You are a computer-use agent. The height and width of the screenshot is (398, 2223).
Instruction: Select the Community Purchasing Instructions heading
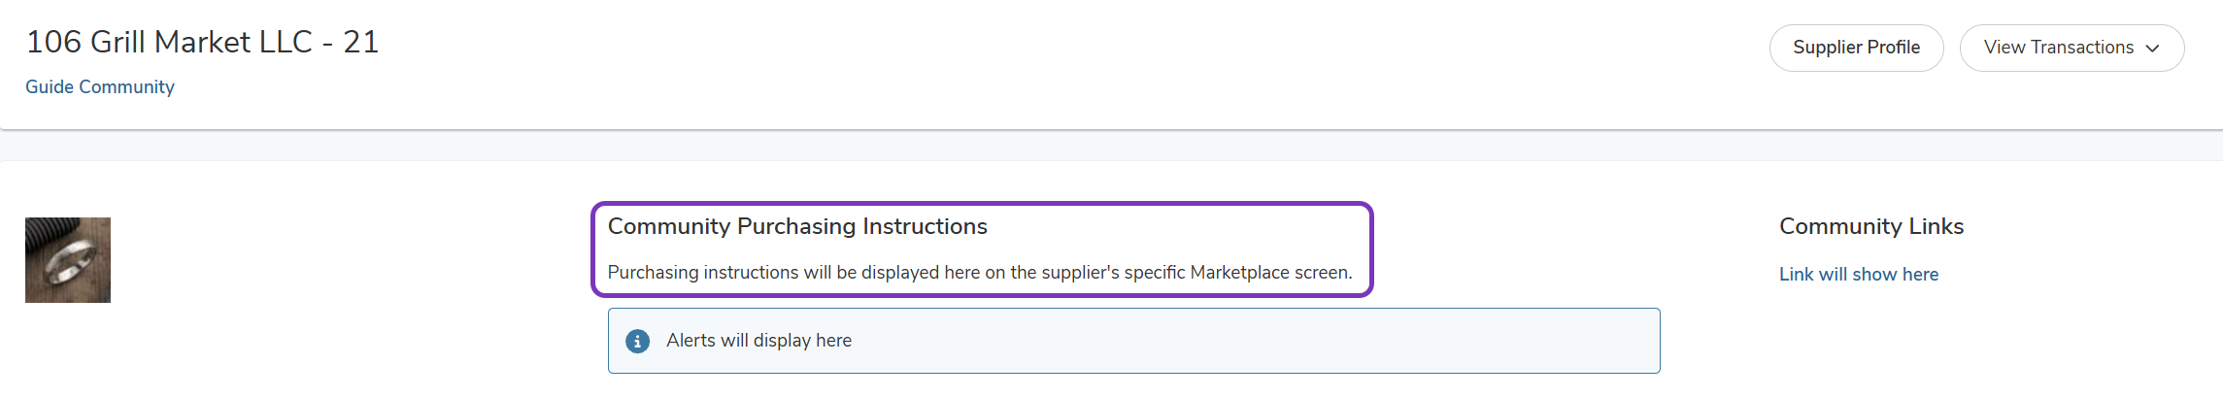click(797, 226)
